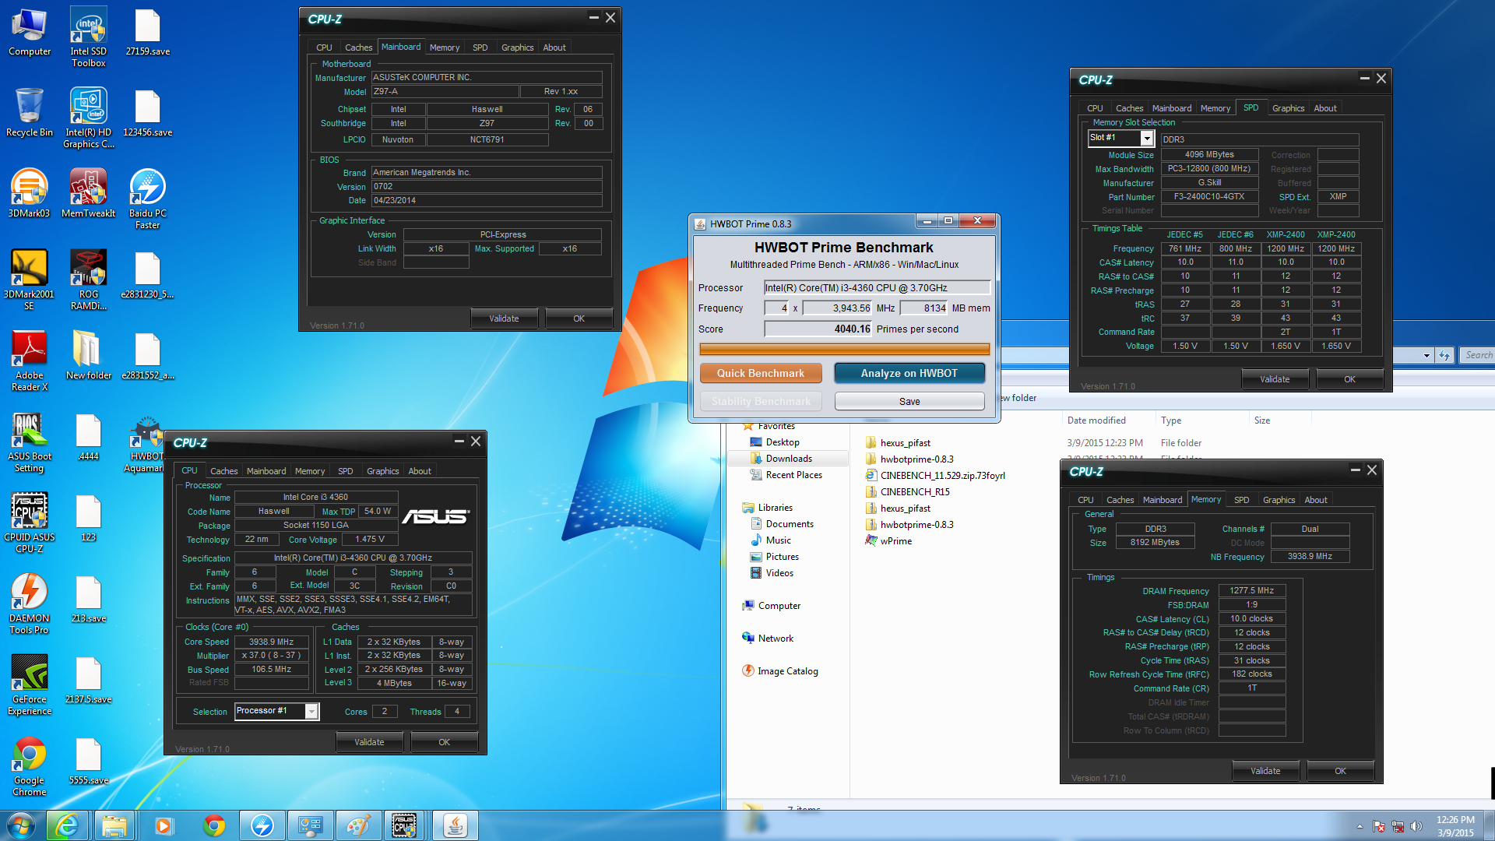Click Validate in Memory CPU-Z window
Image resolution: width=1495 pixels, height=841 pixels.
(x=1265, y=771)
